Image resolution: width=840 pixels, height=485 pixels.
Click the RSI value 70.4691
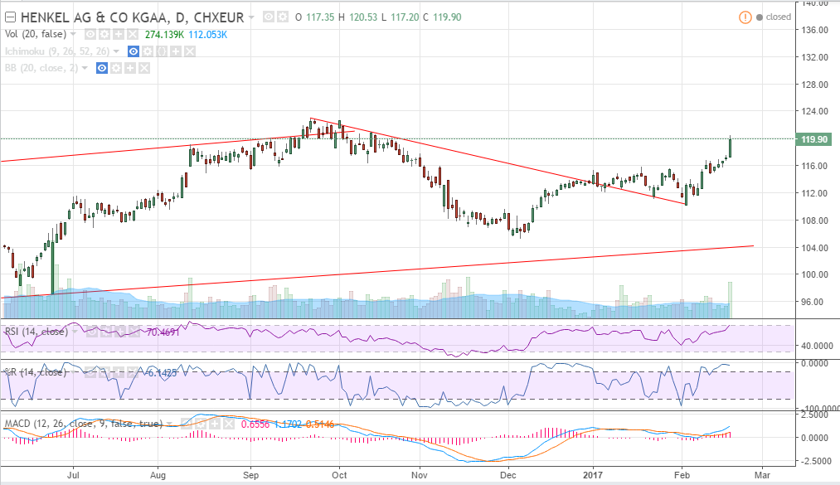coord(163,332)
